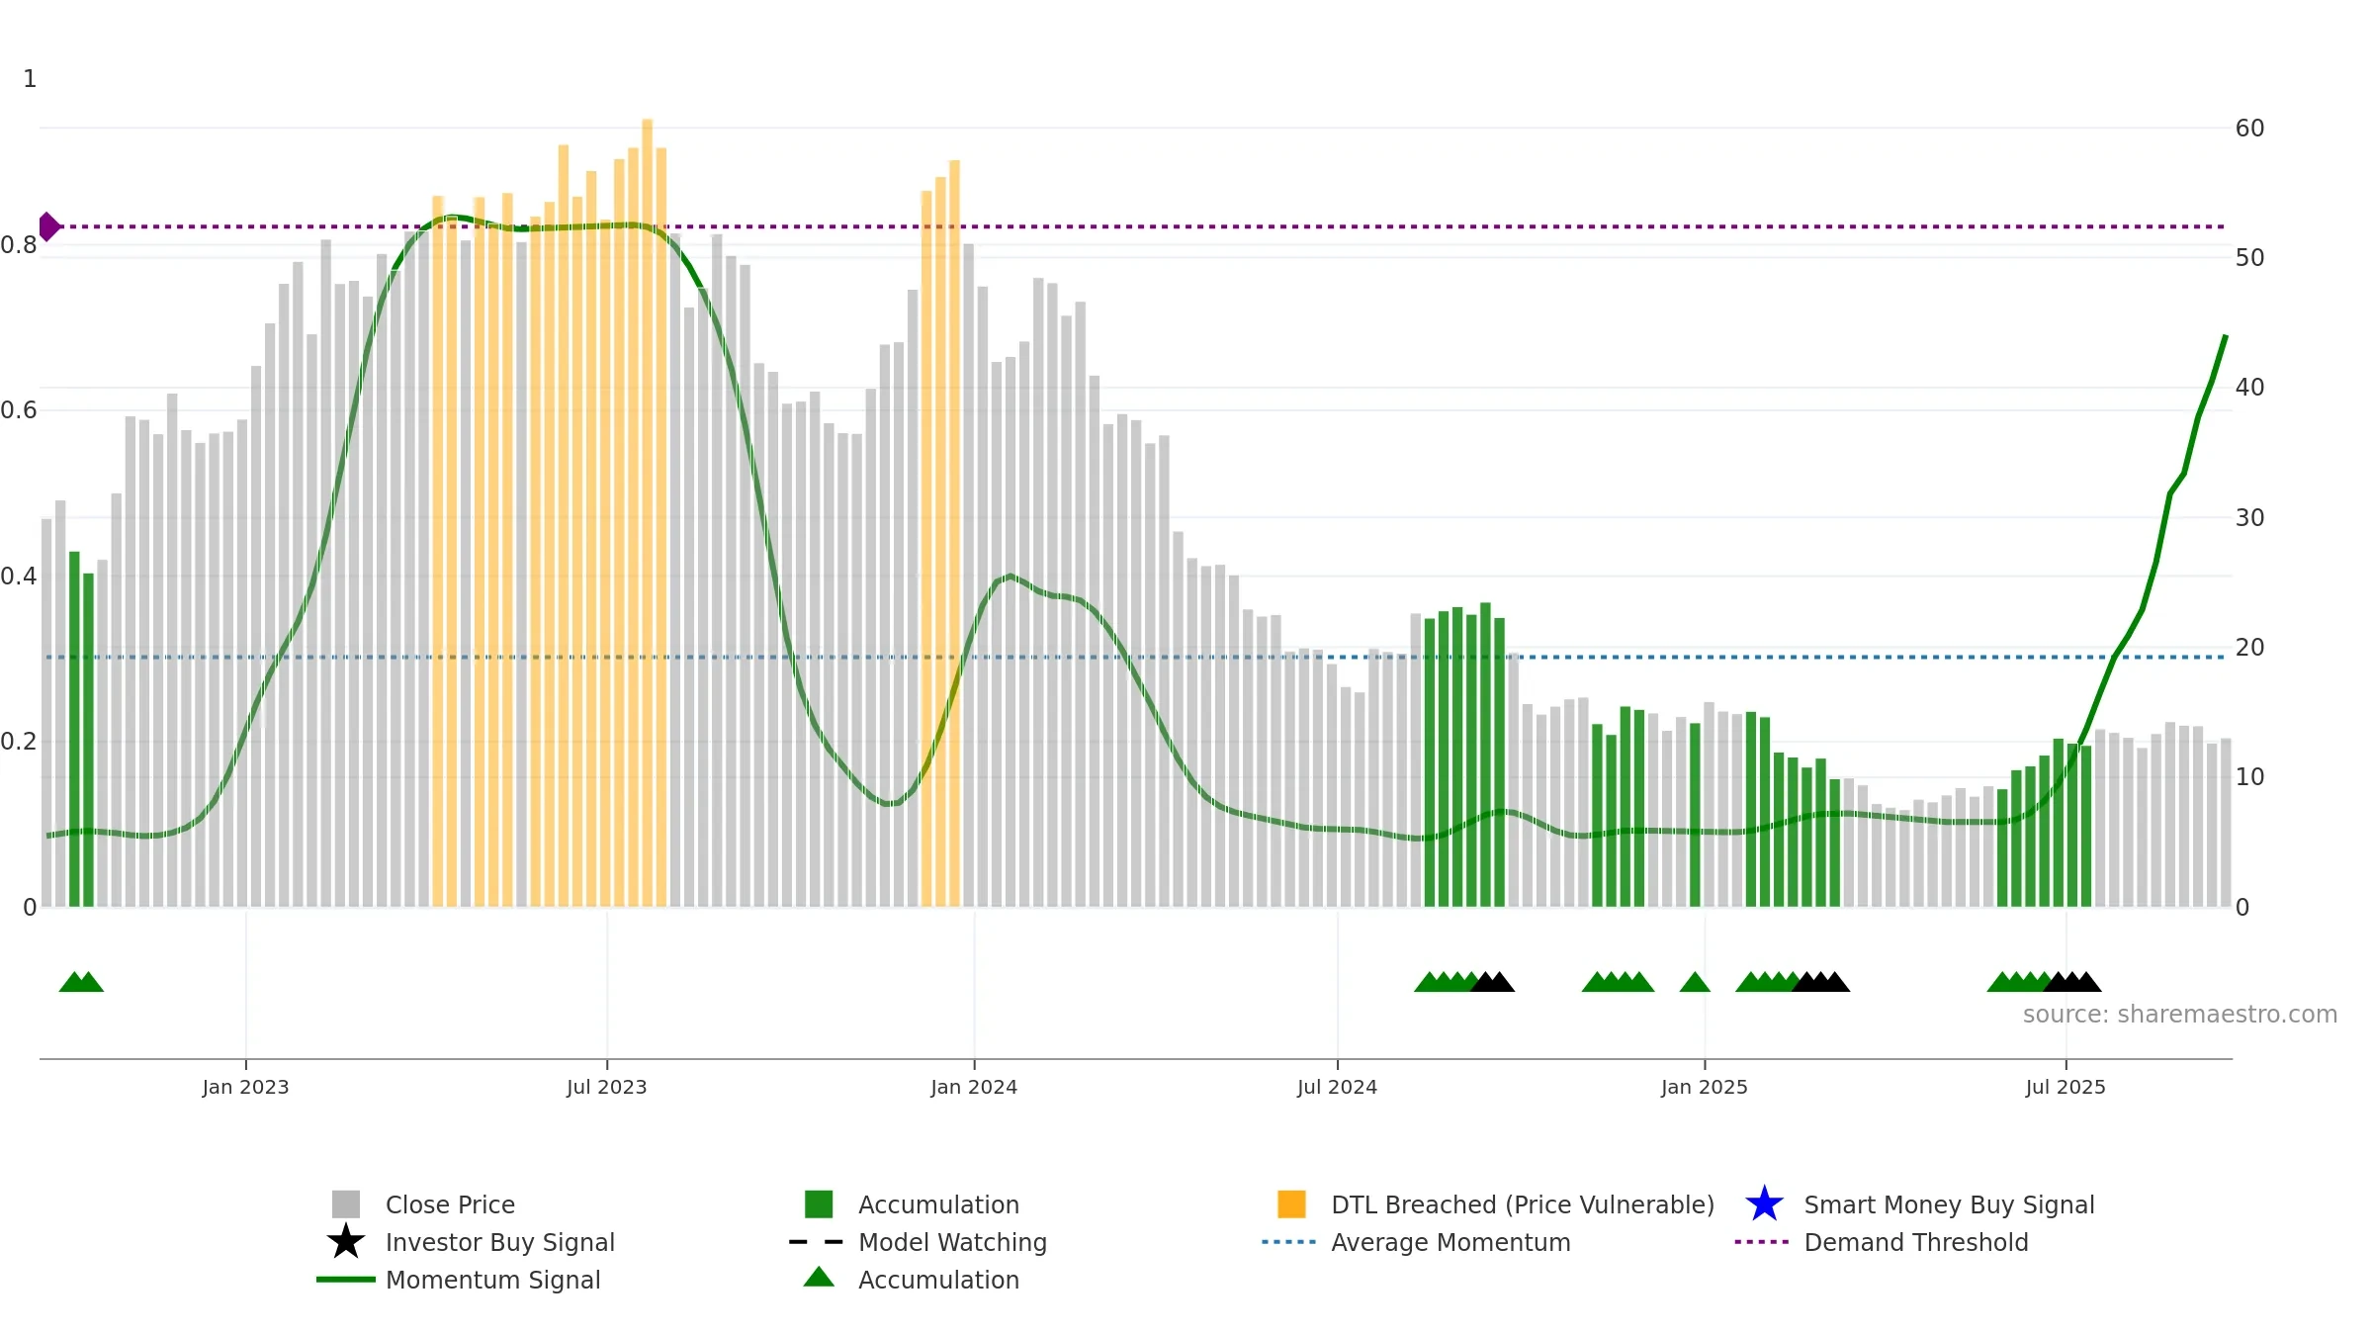Click the orange DTL Breached legend swatch

tap(1291, 1204)
